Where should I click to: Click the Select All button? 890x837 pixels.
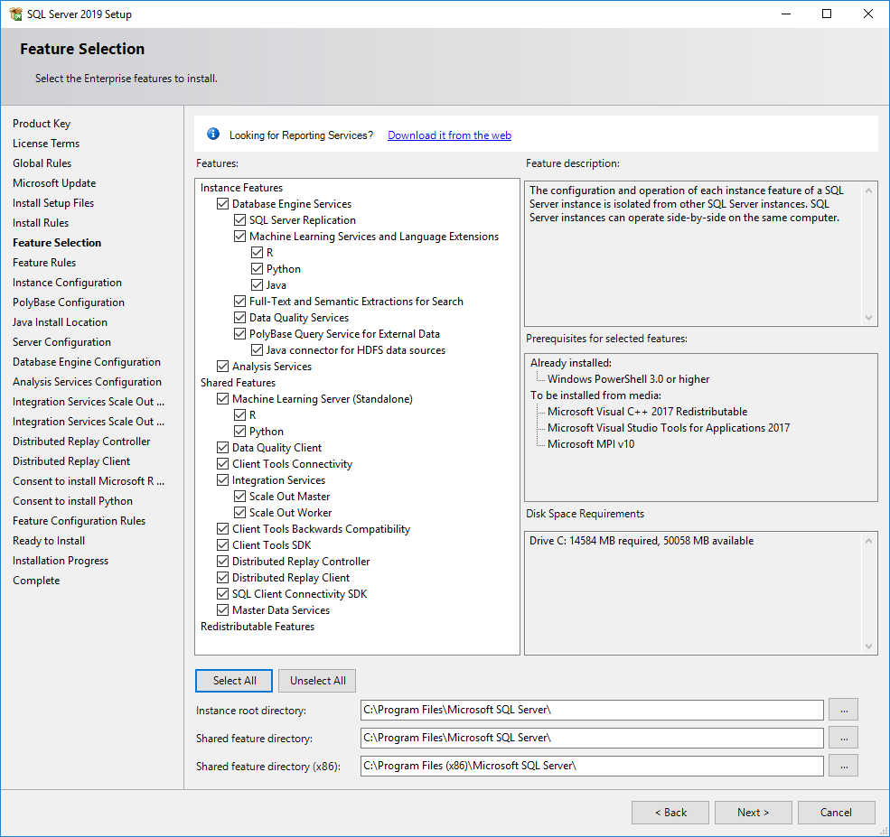tap(234, 681)
